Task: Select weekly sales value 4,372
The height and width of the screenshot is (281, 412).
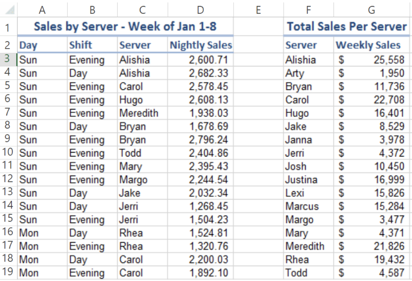Action: click(371, 153)
